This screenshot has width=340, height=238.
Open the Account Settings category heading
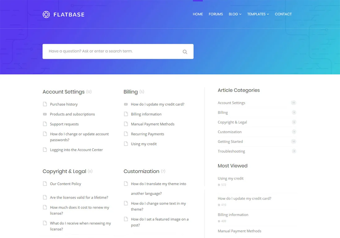(63, 92)
